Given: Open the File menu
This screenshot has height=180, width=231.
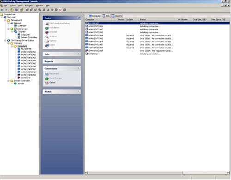Looking at the screenshot, I should [6, 6].
